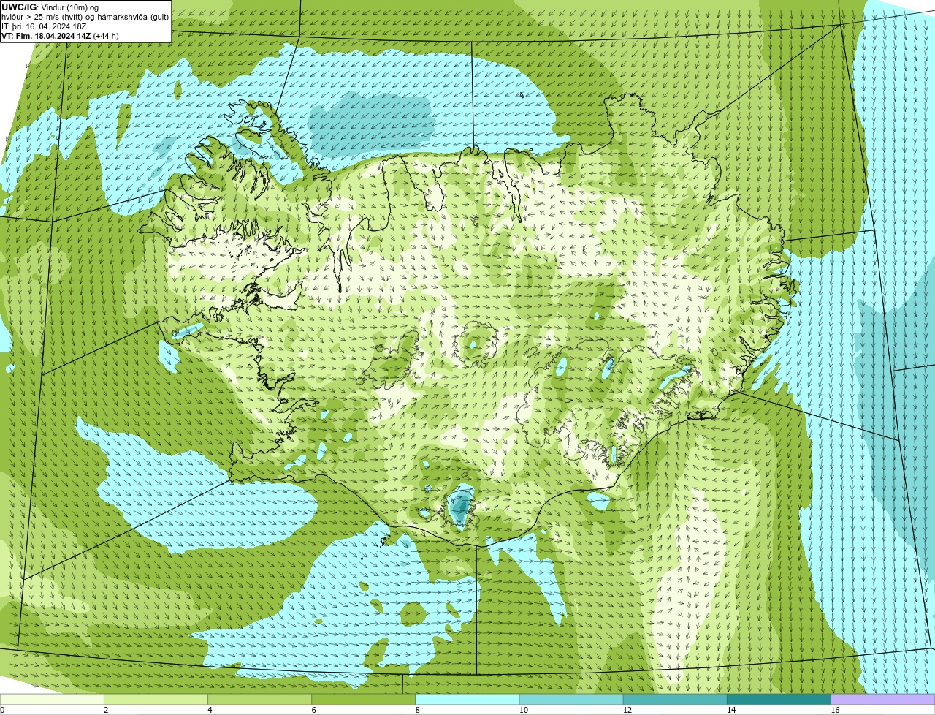Click the 4–6 m/s green legend swatch

pos(259,699)
